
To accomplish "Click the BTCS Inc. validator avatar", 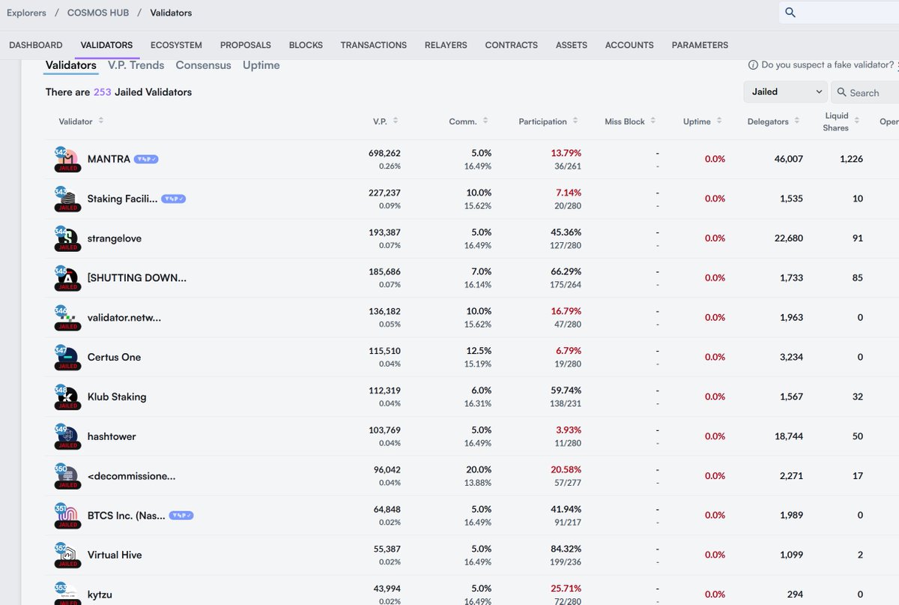I will (x=67, y=516).
